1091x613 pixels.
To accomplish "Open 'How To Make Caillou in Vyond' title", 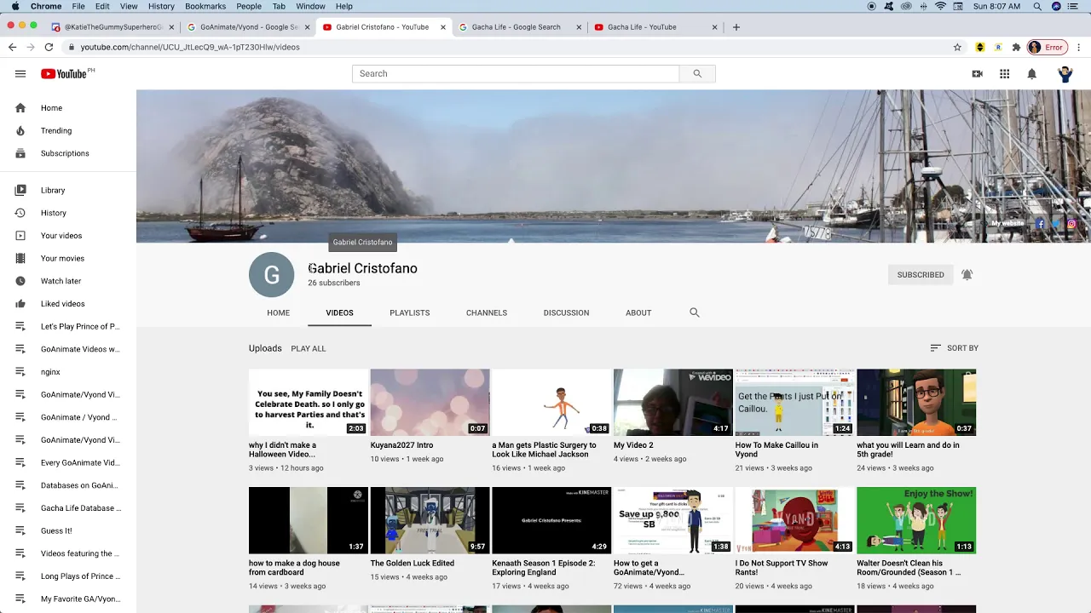I will [776, 450].
